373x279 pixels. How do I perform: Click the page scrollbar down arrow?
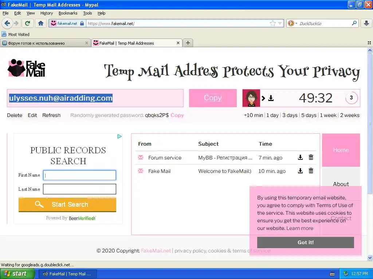[x=370, y=258]
